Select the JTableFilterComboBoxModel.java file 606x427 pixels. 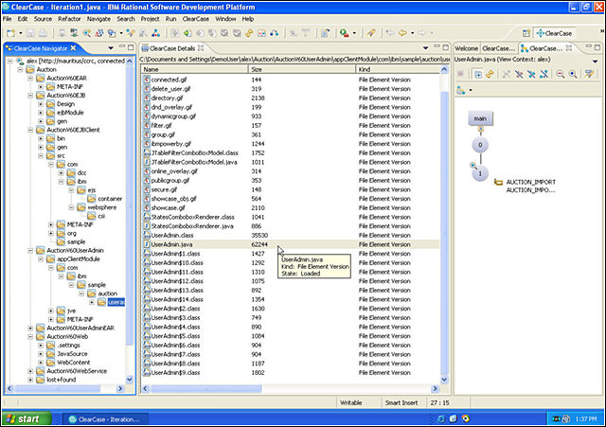point(194,162)
